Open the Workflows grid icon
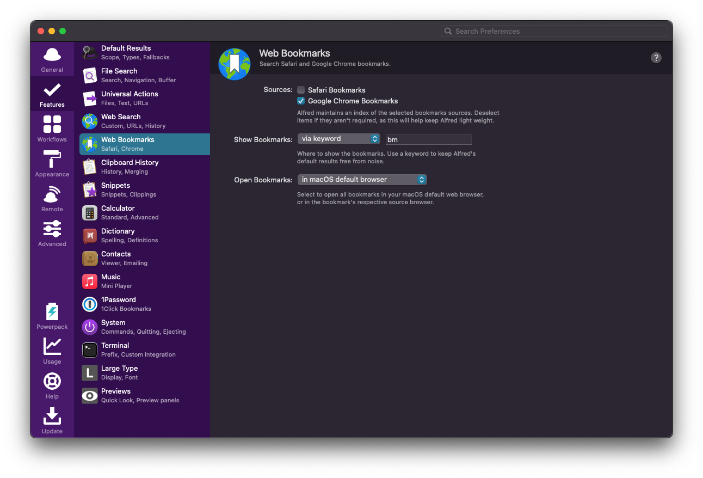 pos(52,124)
